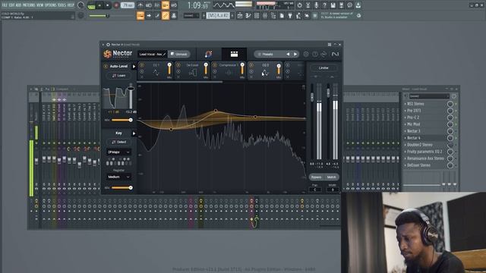Viewport: 486px width, 273px height.
Task: Toggle Auto-Level power button
Action: coord(106,66)
